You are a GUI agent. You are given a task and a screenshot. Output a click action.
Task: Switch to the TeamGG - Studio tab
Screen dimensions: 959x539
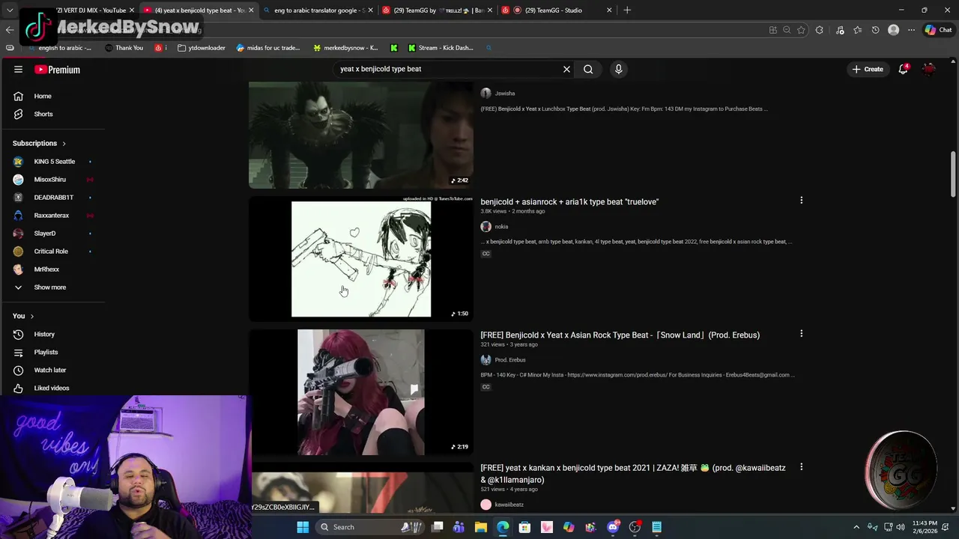[556, 10]
